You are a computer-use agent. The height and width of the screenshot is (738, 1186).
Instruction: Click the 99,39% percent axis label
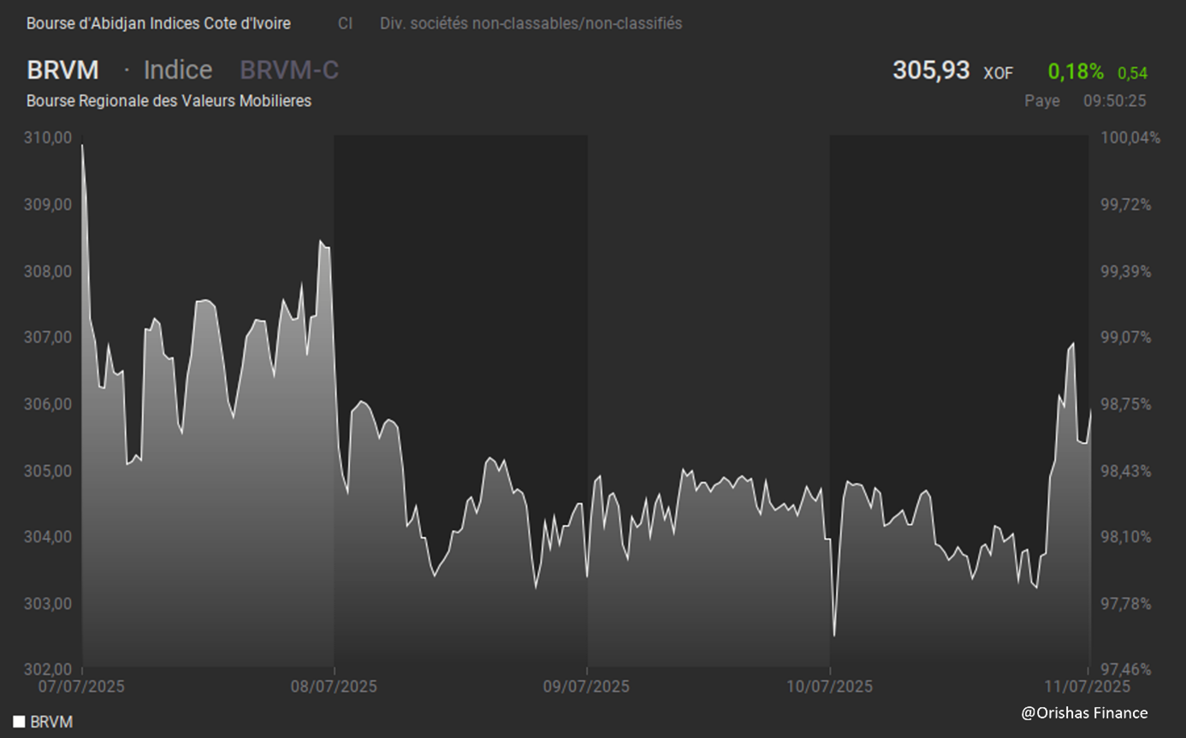[x=1125, y=271]
